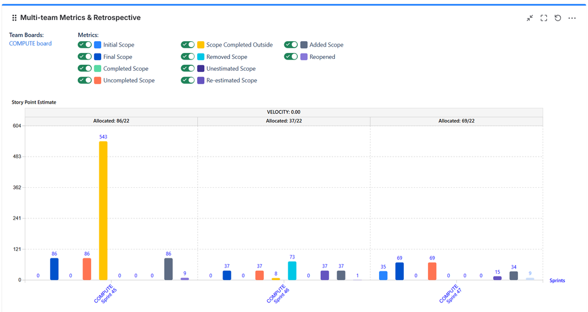The height and width of the screenshot is (312, 588).
Task: Hide the Re-estimated Scope metric
Action: coord(188,80)
